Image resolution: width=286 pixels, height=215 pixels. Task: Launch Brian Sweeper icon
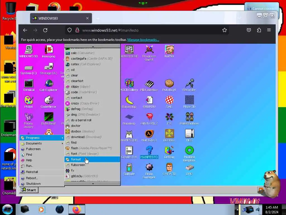tap(149, 171)
